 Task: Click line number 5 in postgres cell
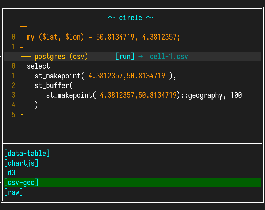coord(13,115)
